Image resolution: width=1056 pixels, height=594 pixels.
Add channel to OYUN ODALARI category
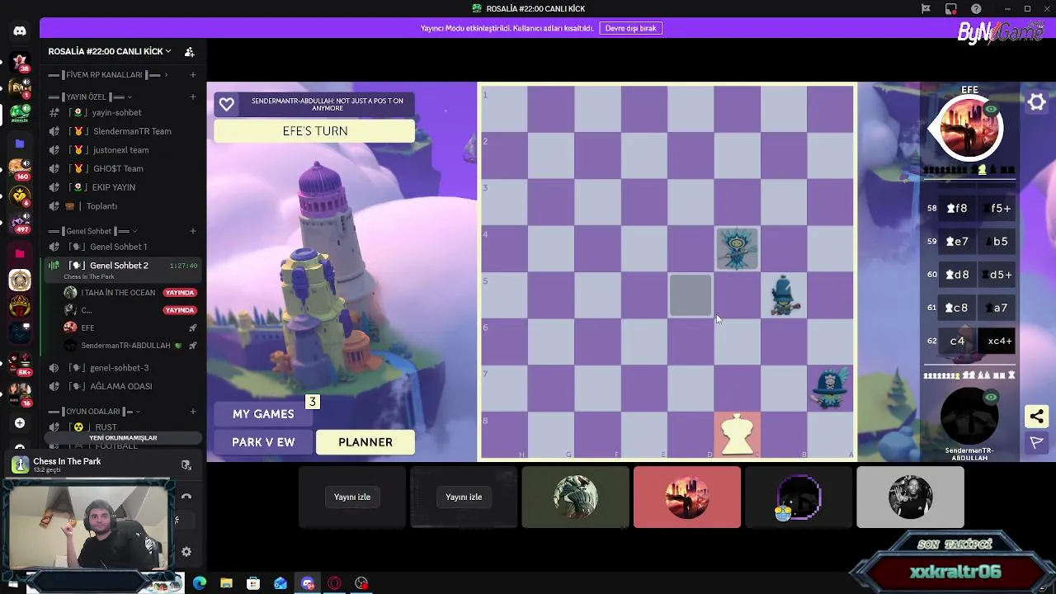pos(193,411)
